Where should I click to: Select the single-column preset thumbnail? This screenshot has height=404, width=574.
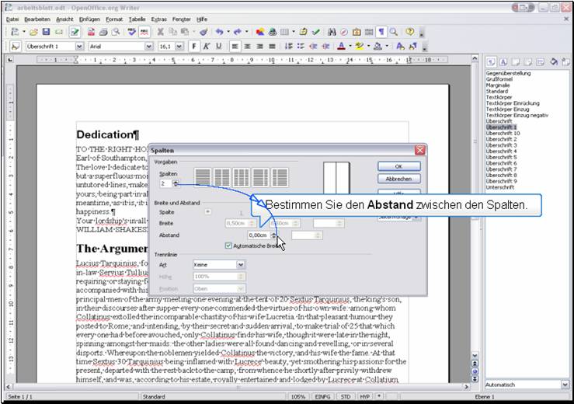tap(202, 177)
